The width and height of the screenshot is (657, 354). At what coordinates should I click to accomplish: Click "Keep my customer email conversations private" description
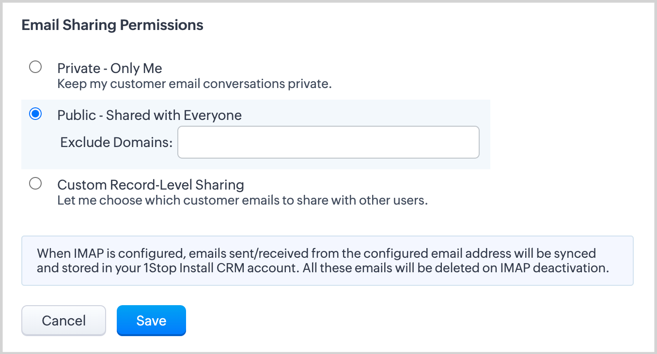194,84
